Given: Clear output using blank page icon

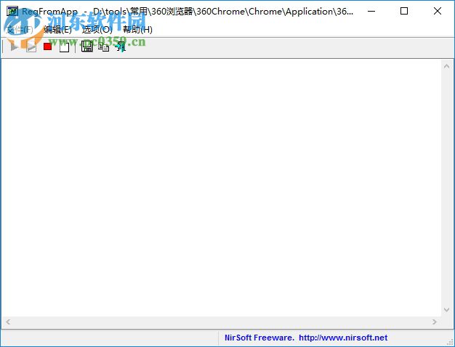Looking at the screenshot, I should [x=65, y=46].
